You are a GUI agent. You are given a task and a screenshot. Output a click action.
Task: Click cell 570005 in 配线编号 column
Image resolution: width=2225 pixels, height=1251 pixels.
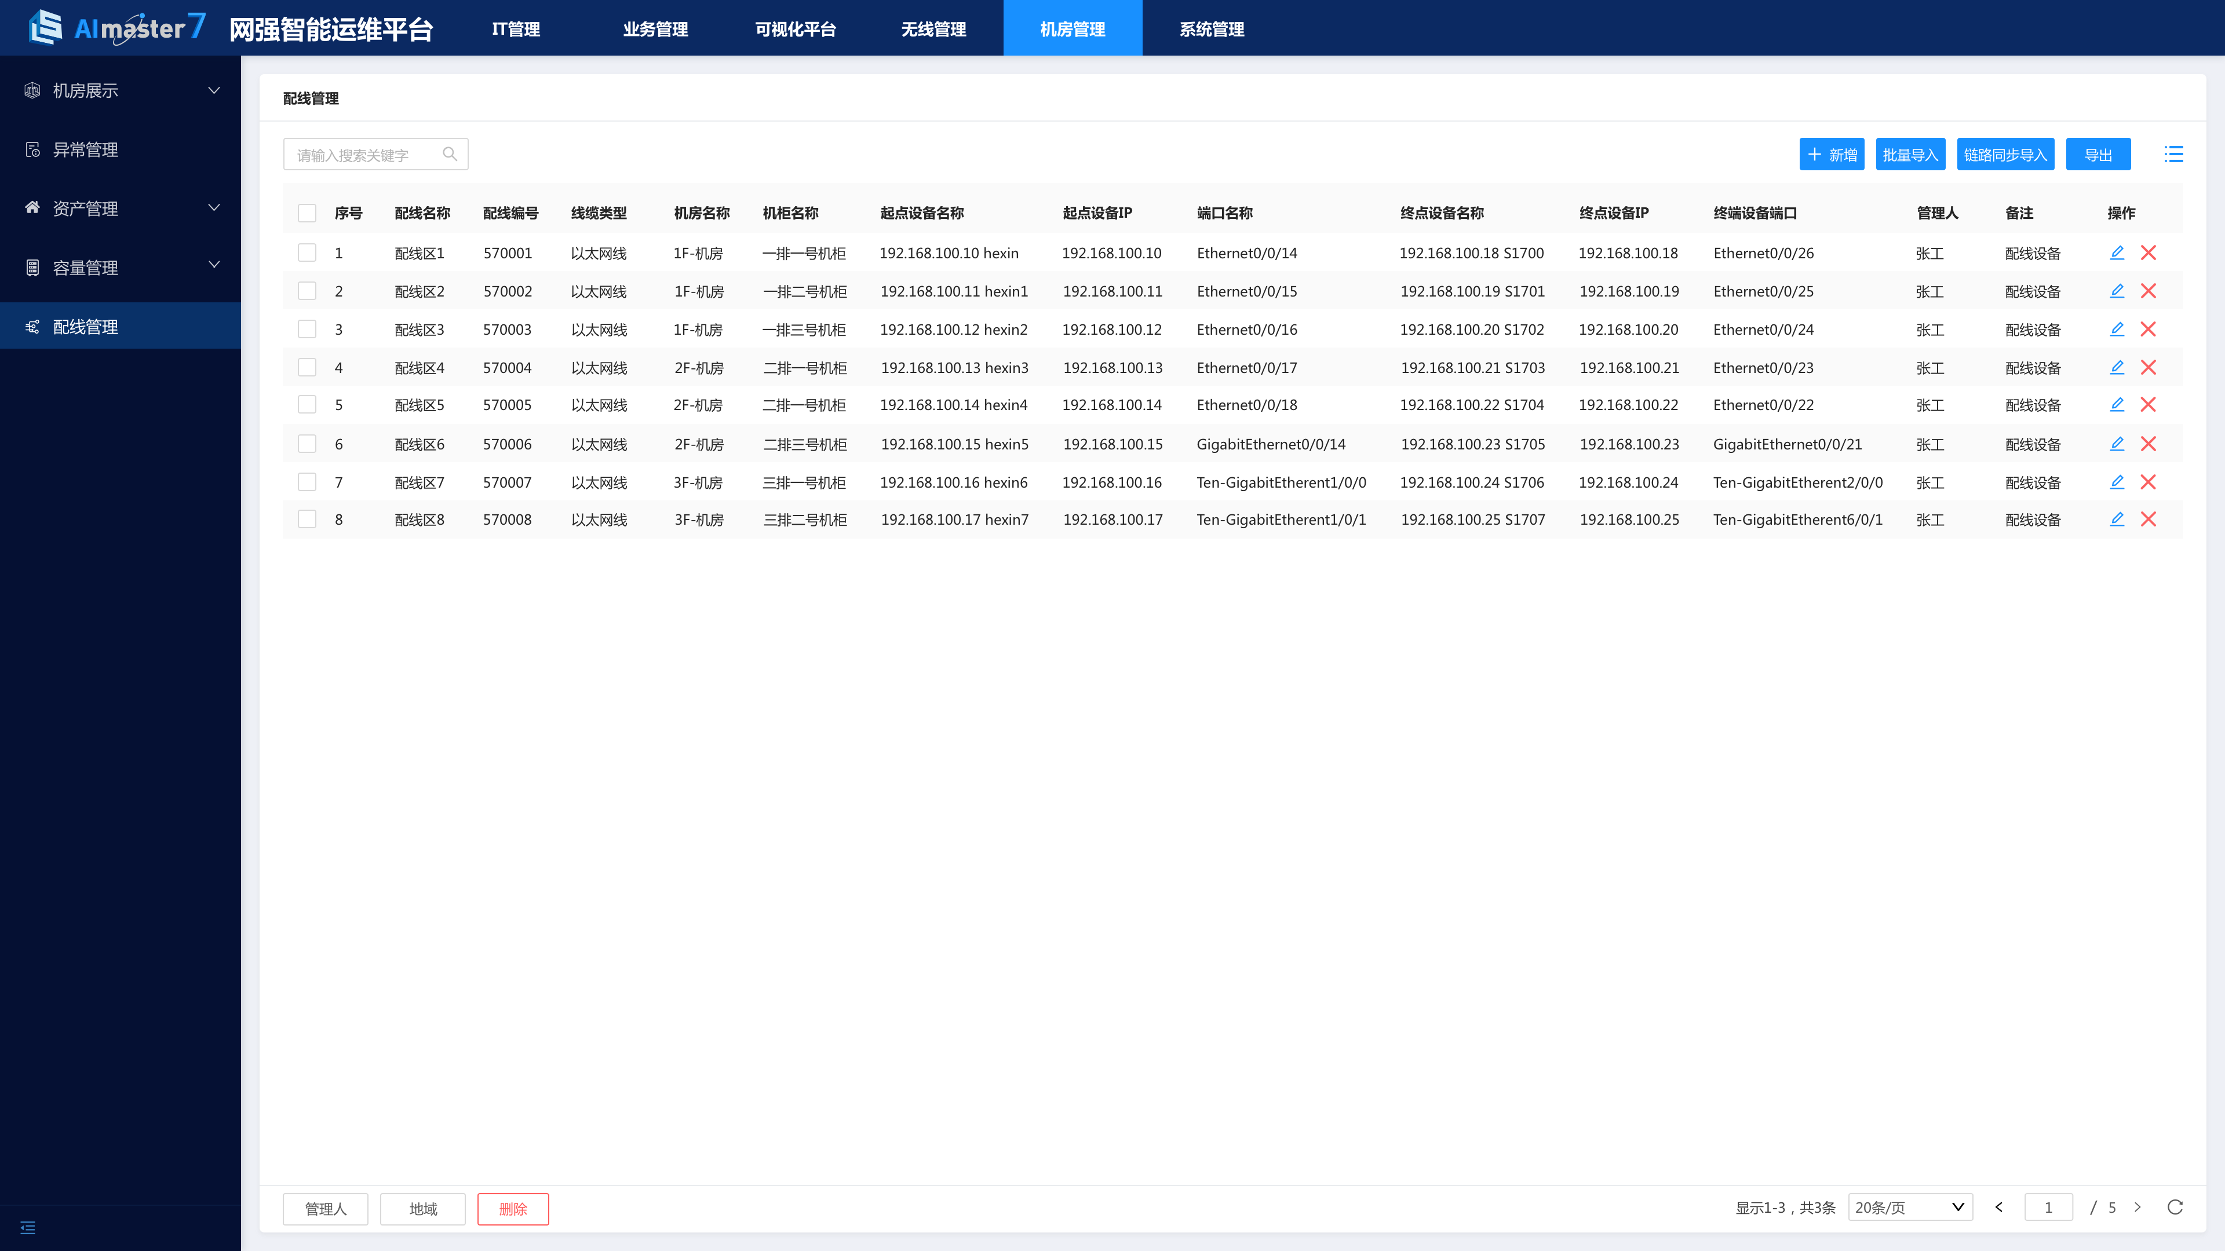tap(507, 404)
